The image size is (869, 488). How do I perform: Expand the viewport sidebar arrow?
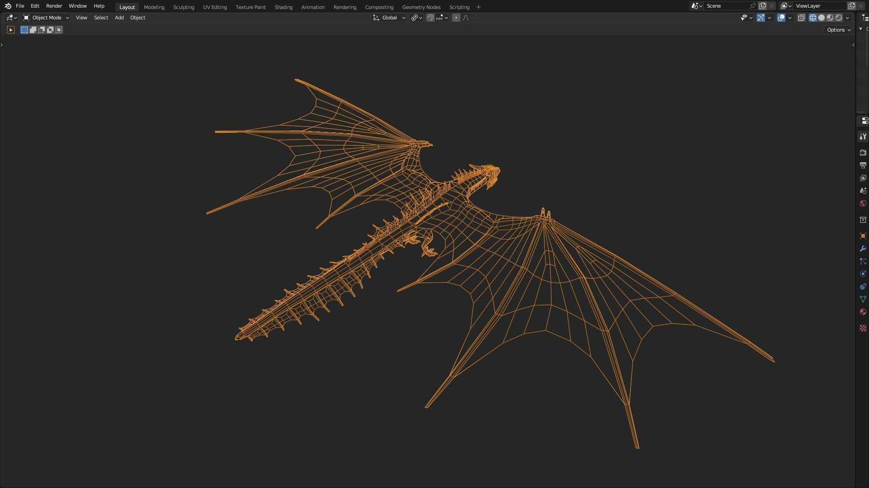tap(853, 45)
